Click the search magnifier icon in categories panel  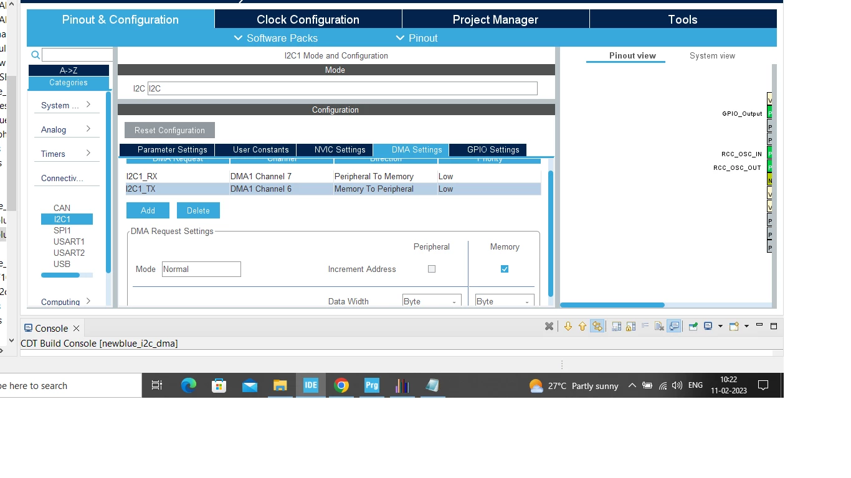click(36, 55)
